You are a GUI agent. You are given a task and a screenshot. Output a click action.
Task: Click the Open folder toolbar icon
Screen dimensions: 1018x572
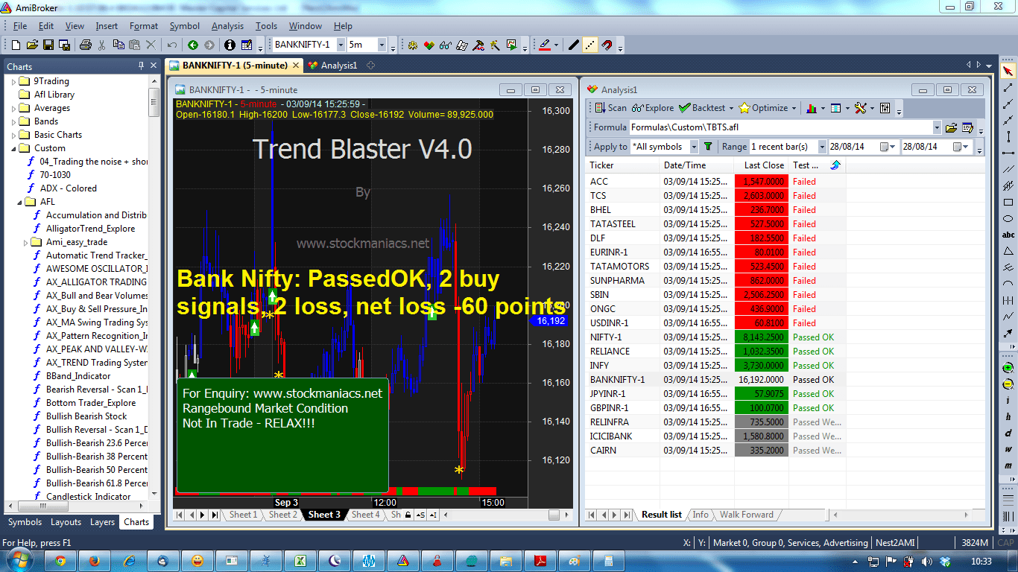point(31,45)
